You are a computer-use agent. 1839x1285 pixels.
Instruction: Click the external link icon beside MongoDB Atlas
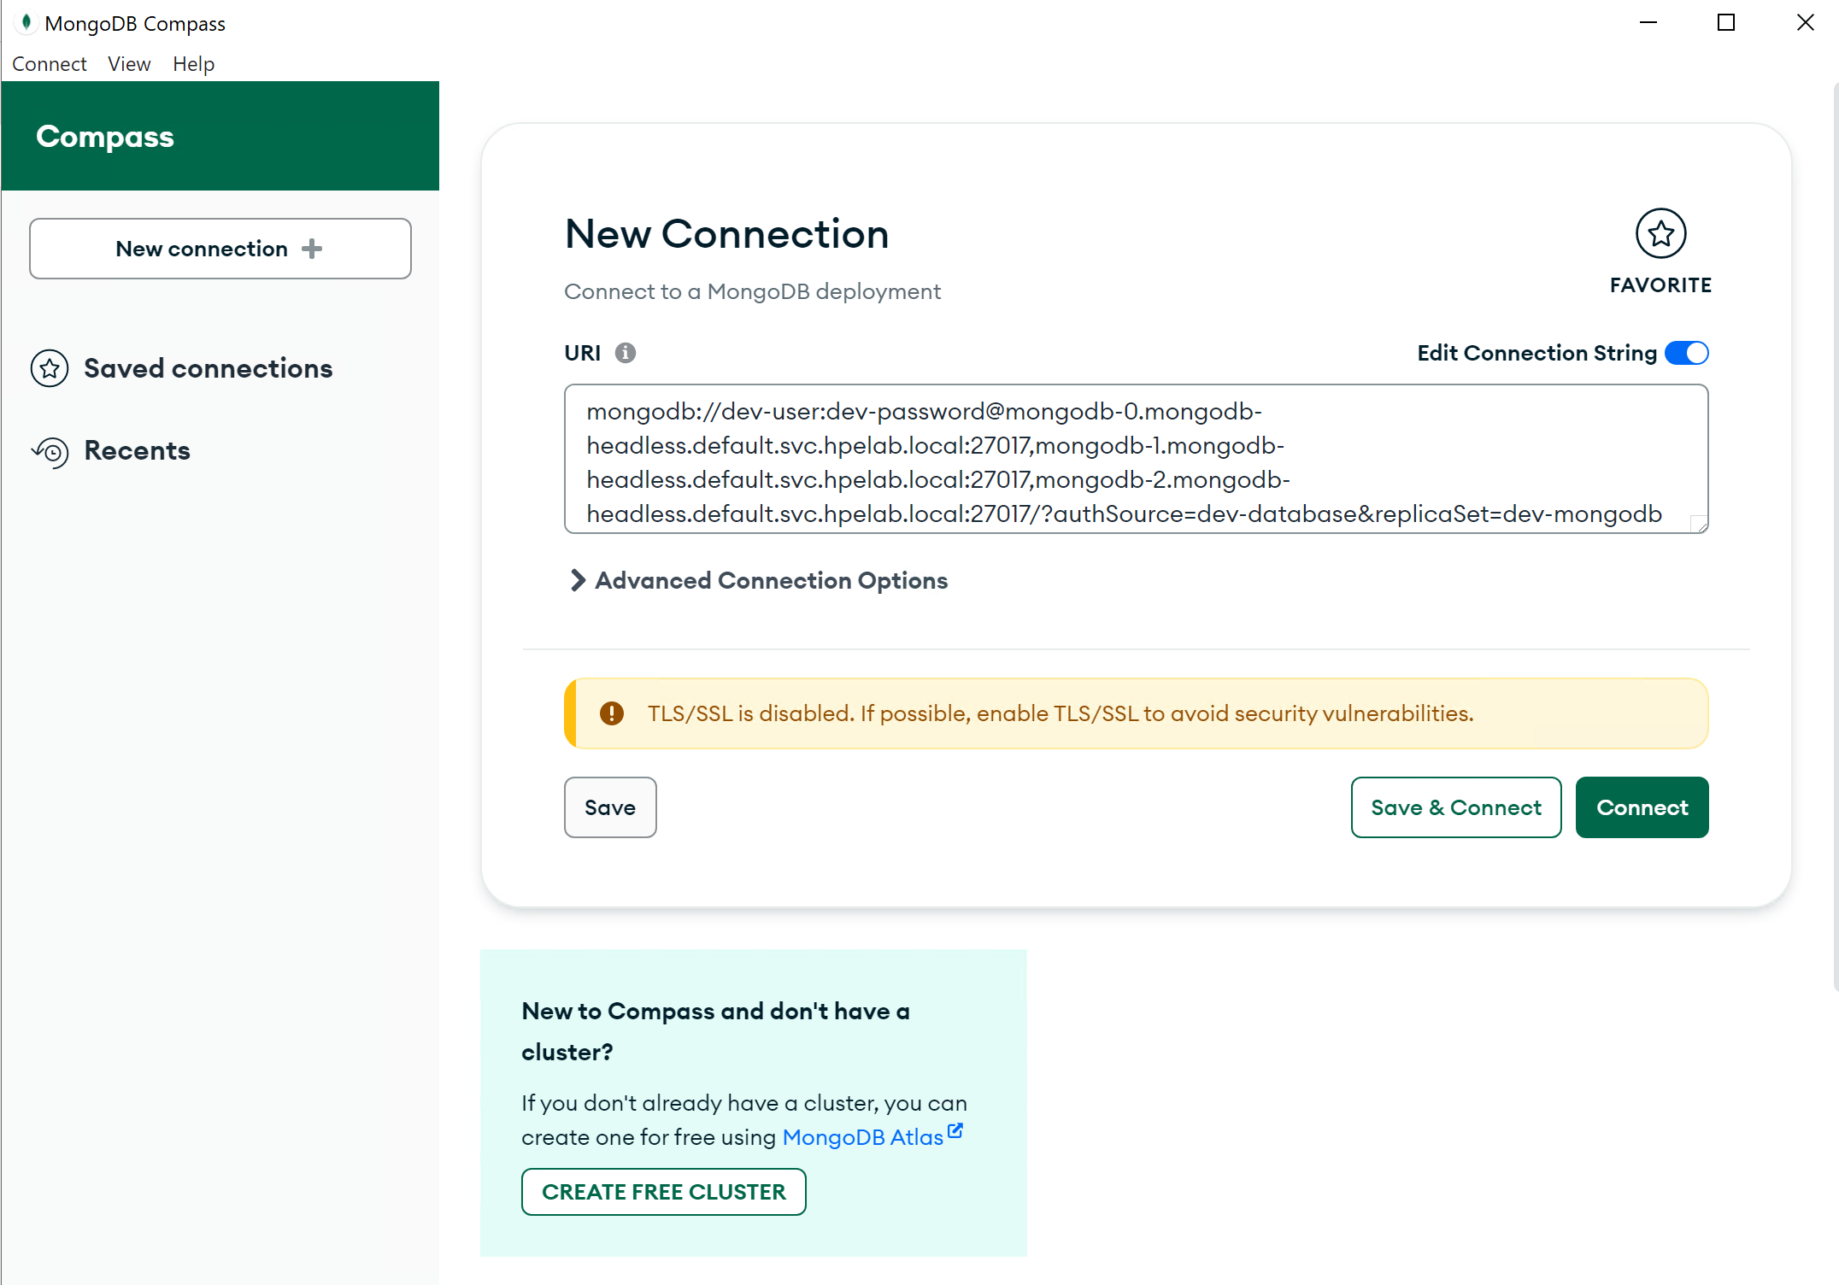pyautogui.click(x=955, y=1130)
